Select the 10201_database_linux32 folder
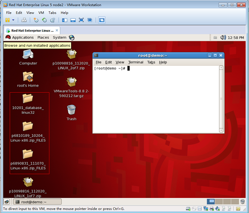The height and width of the screenshot is (213, 249). point(28,104)
